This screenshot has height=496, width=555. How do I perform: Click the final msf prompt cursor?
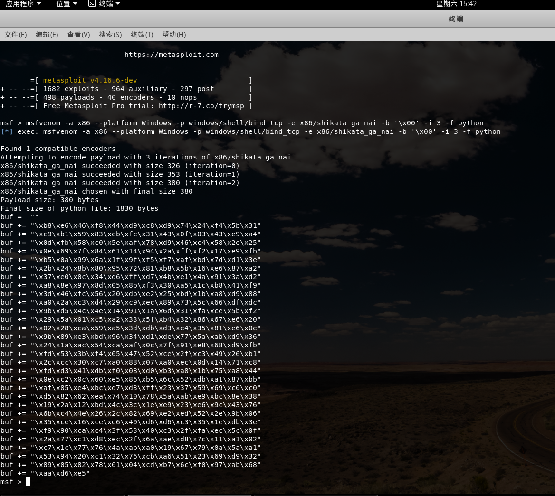29,482
